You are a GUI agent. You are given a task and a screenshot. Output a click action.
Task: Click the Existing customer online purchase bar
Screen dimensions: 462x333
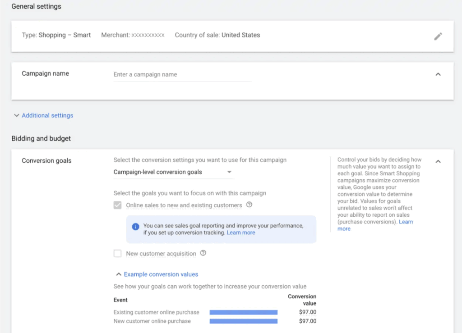click(243, 312)
